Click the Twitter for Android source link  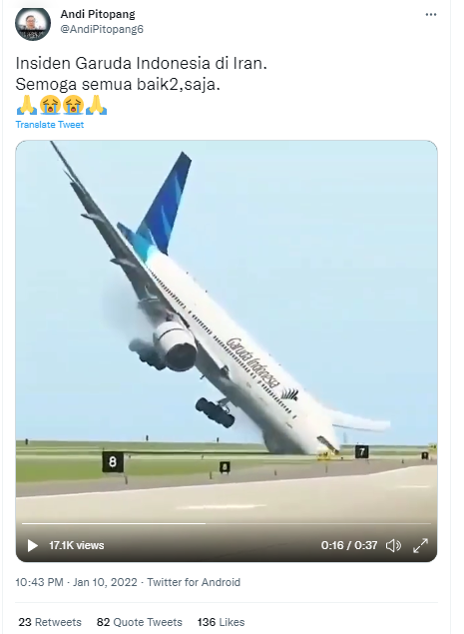pos(194,582)
